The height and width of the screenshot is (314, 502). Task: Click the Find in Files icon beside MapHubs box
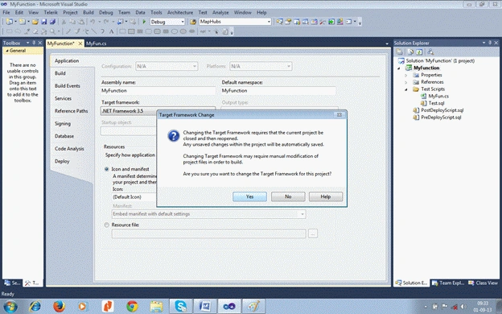click(x=193, y=22)
